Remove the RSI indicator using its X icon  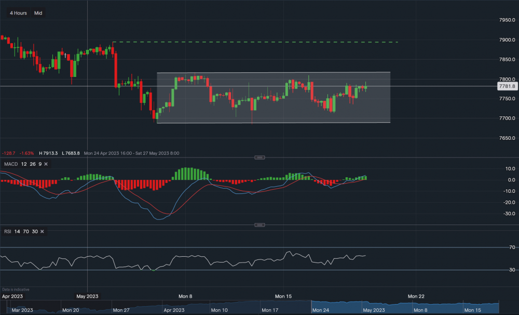click(43, 231)
